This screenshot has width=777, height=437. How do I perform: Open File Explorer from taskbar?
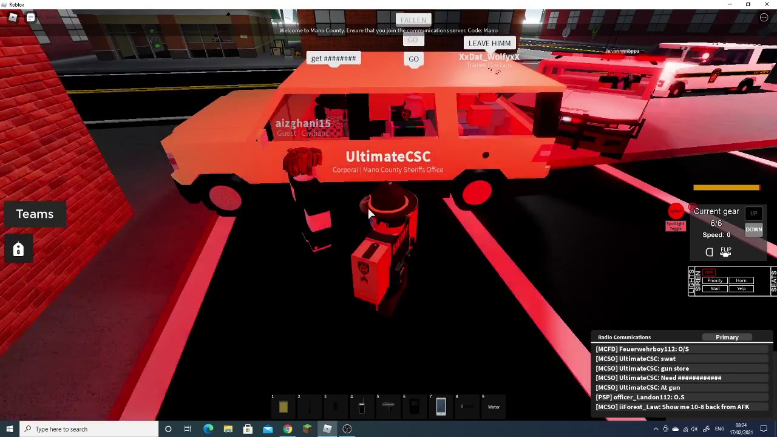[228, 429]
